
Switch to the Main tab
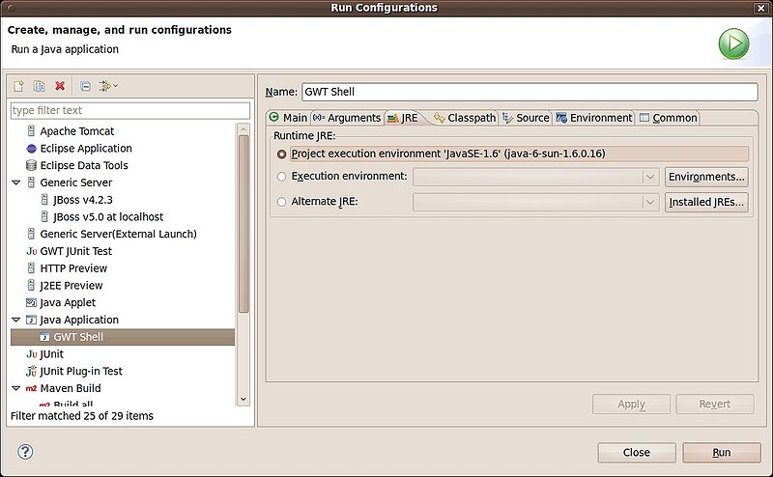tap(288, 118)
